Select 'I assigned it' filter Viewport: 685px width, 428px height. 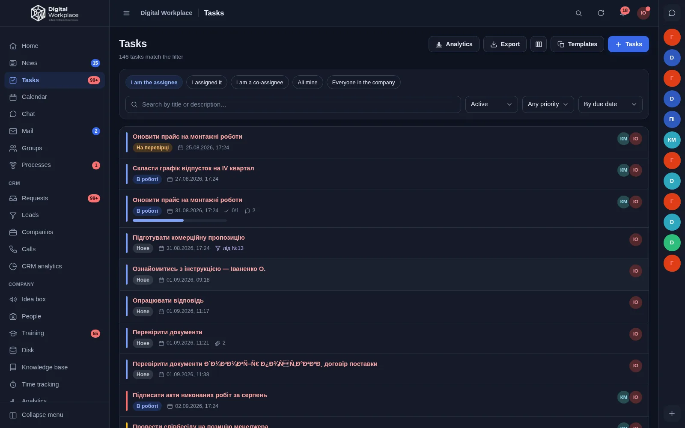click(207, 82)
